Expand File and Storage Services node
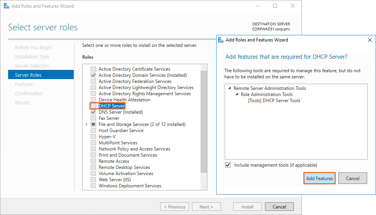376x215 pixels. tap(87, 124)
